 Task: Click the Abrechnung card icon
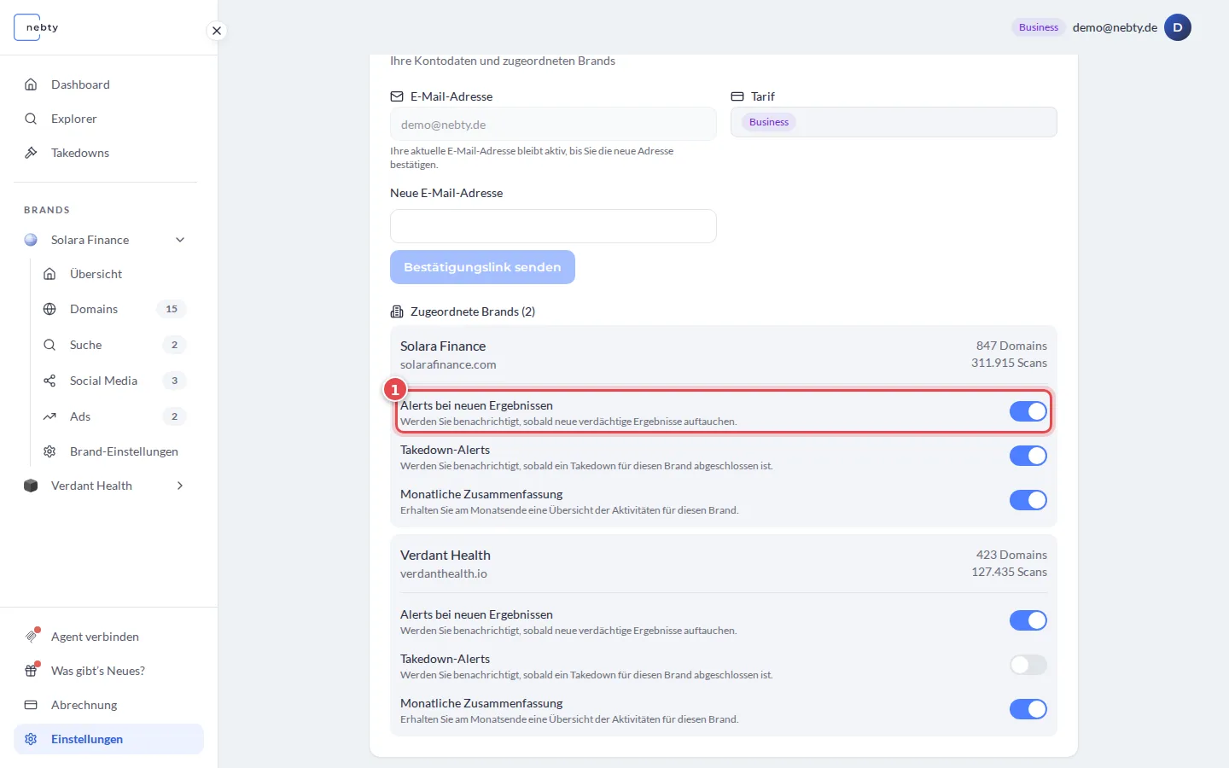pos(31,705)
